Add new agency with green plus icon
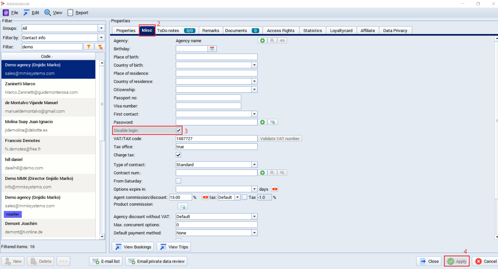Image resolution: width=498 pixels, height=269 pixels. pyautogui.click(x=262, y=40)
